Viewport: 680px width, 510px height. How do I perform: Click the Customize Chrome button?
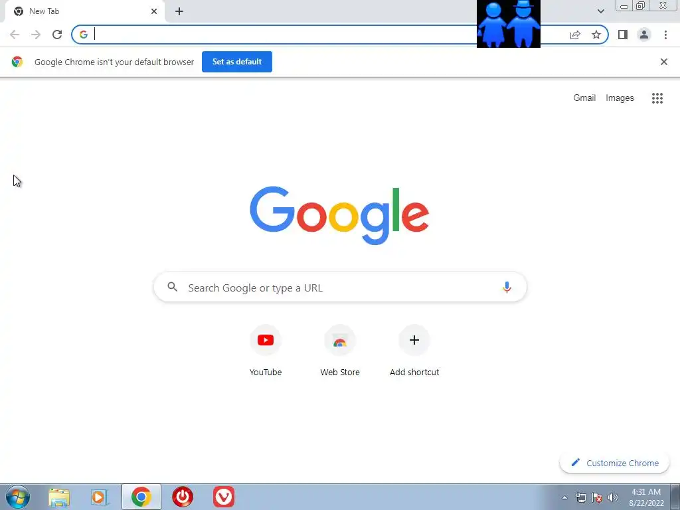pyautogui.click(x=614, y=463)
